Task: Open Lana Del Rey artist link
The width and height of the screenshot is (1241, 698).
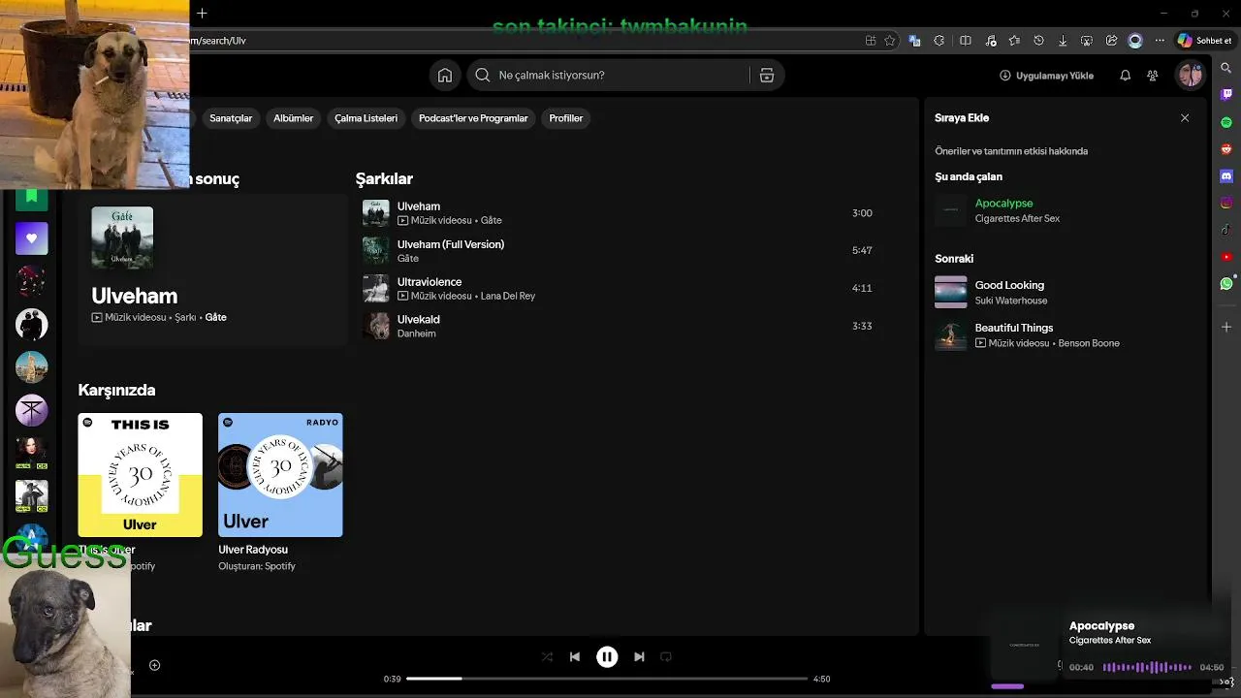Action: pyautogui.click(x=507, y=297)
